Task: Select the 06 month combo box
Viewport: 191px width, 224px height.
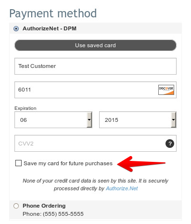Action: [x=53, y=120]
